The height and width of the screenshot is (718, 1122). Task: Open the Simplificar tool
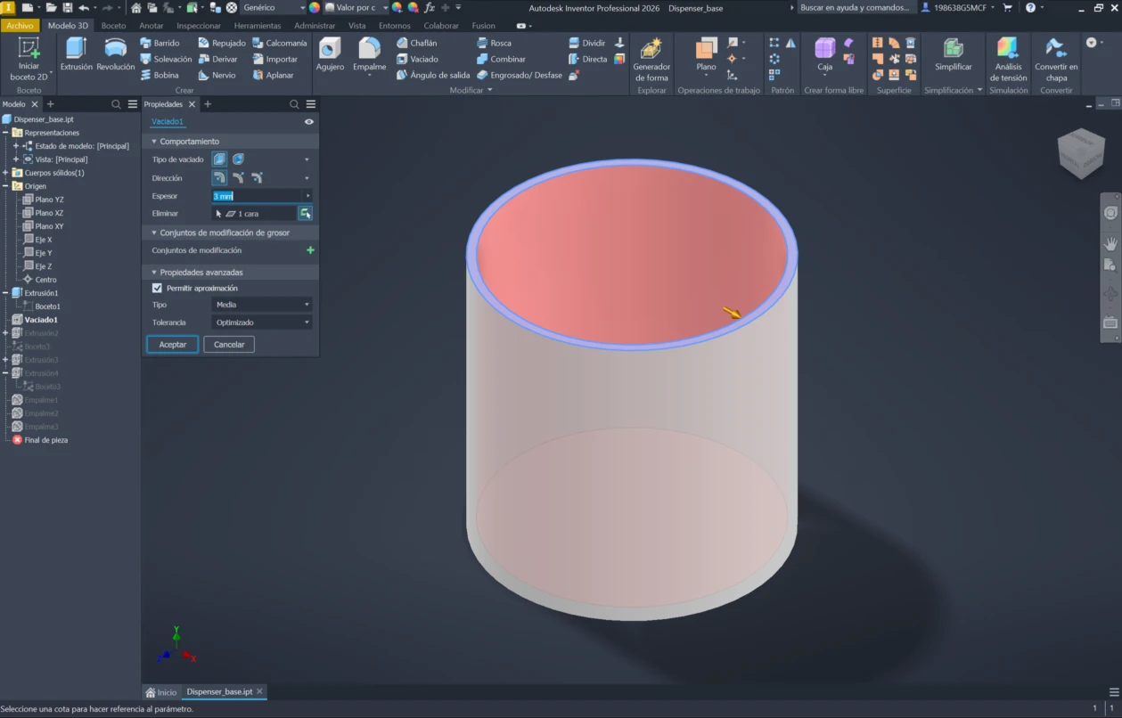click(953, 55)
